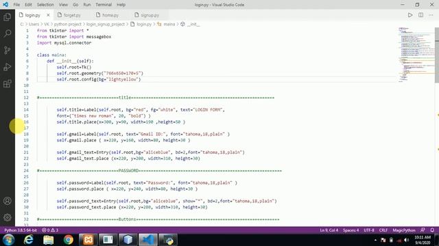Expand the python project breadcrumb
Image resolution: width=439 pixels, height=246 pixels.
click(x=68, y=25)
